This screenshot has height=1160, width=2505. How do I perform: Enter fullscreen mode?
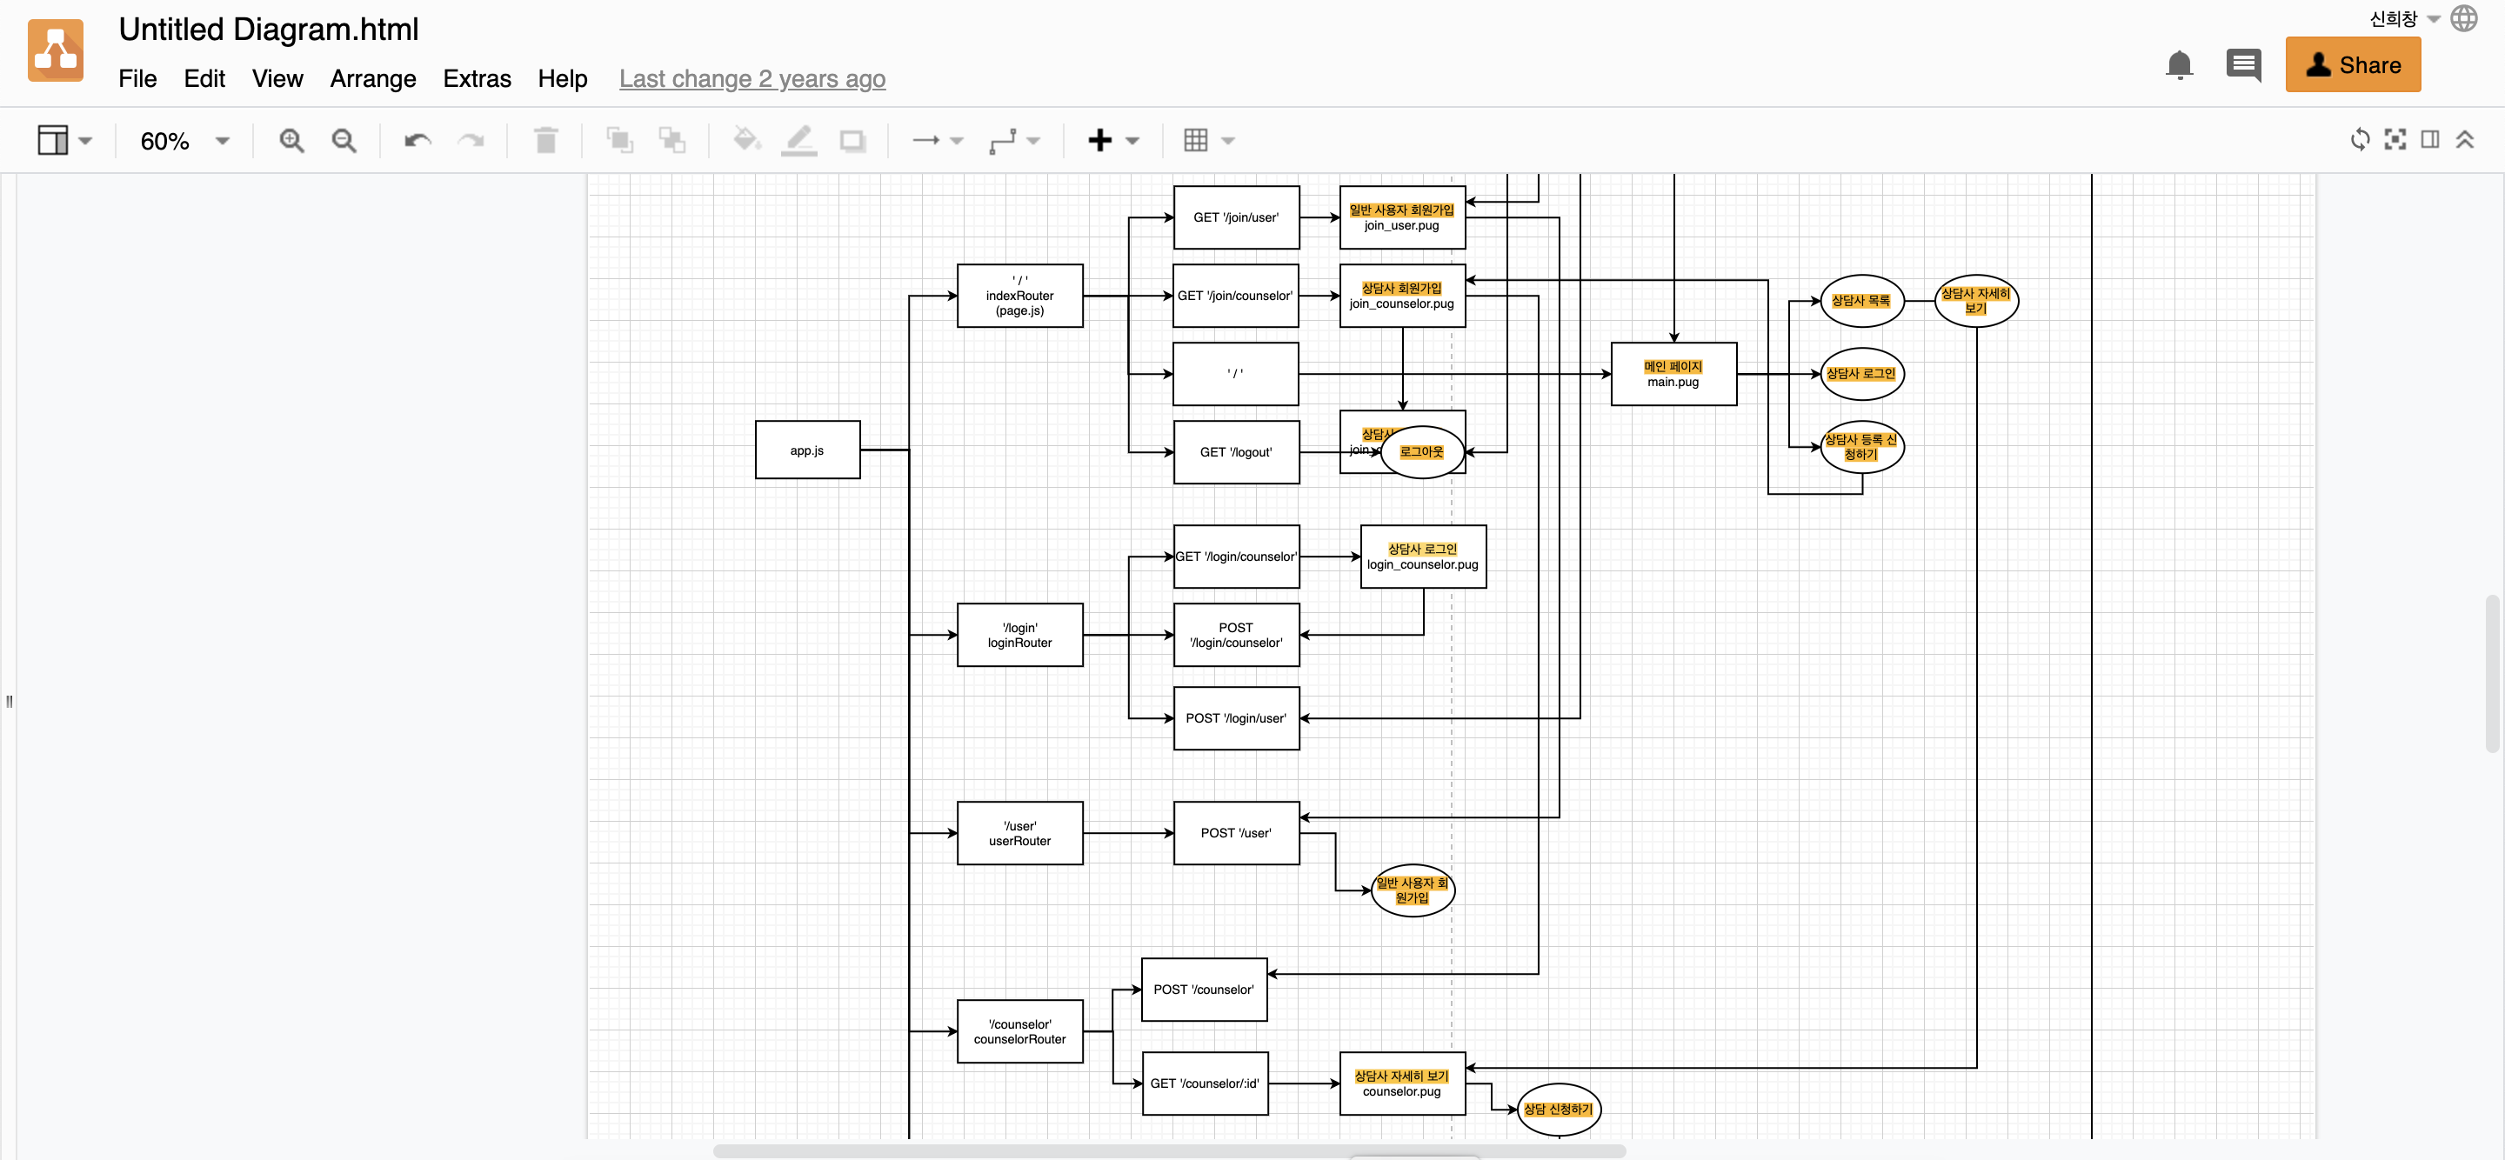2395,140
